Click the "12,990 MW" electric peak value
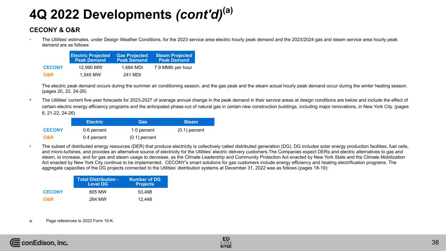The image size is (446, 251). coord(91,68)
